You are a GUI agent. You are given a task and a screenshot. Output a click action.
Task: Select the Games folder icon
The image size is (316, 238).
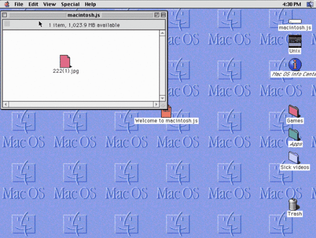(x=294, y=111)
